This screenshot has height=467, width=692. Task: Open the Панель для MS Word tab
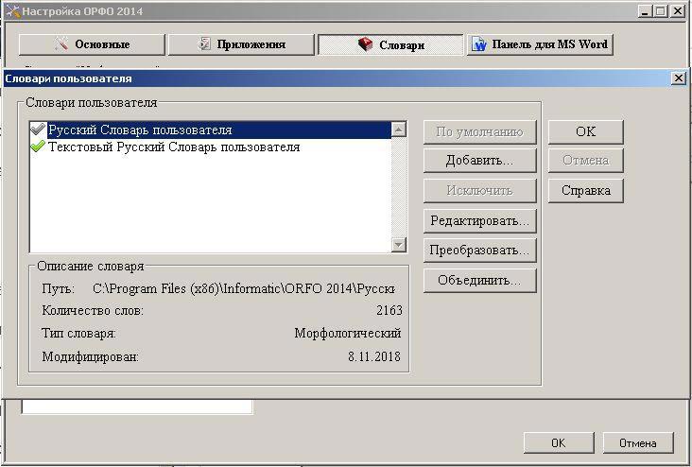[x=541, y=44]
